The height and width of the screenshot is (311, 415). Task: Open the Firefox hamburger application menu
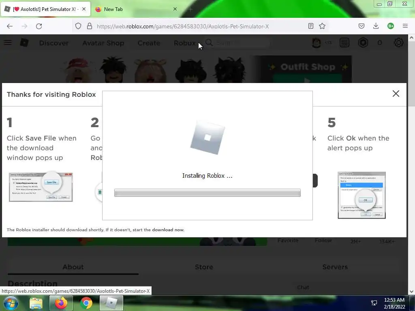pyautogui.click(x=405, y=26)
